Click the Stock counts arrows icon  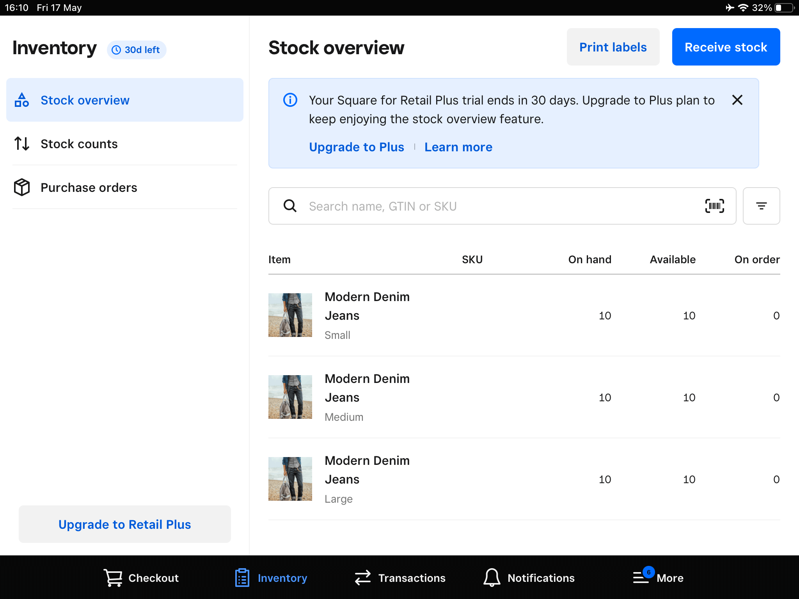click(x=21, y=144)
